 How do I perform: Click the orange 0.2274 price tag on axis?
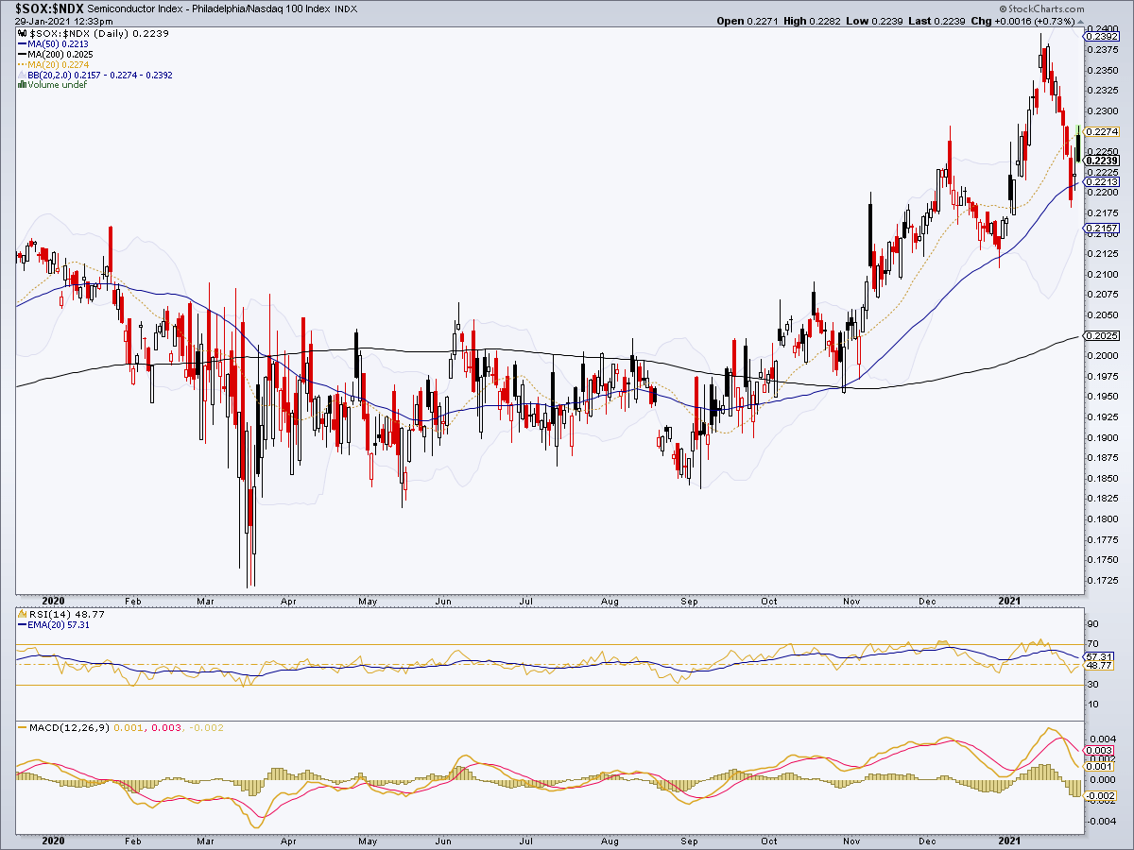coord(1101,132)
